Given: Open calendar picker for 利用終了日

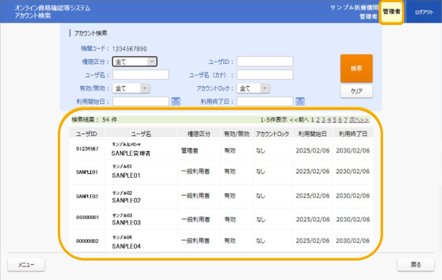Looking at the screenshot, I should [300, 101].
